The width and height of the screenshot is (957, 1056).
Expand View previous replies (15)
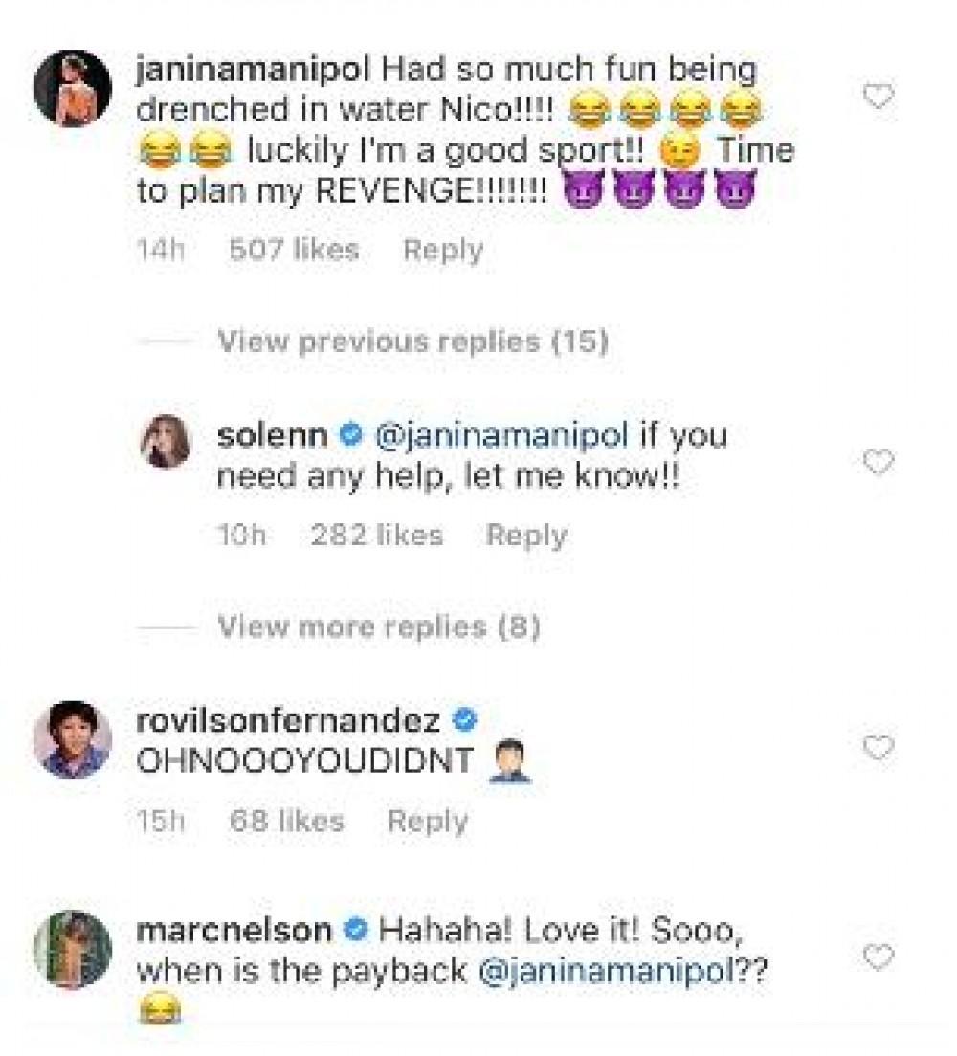point(412,341)
